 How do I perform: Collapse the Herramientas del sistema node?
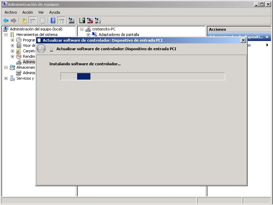tap(6, 35)
